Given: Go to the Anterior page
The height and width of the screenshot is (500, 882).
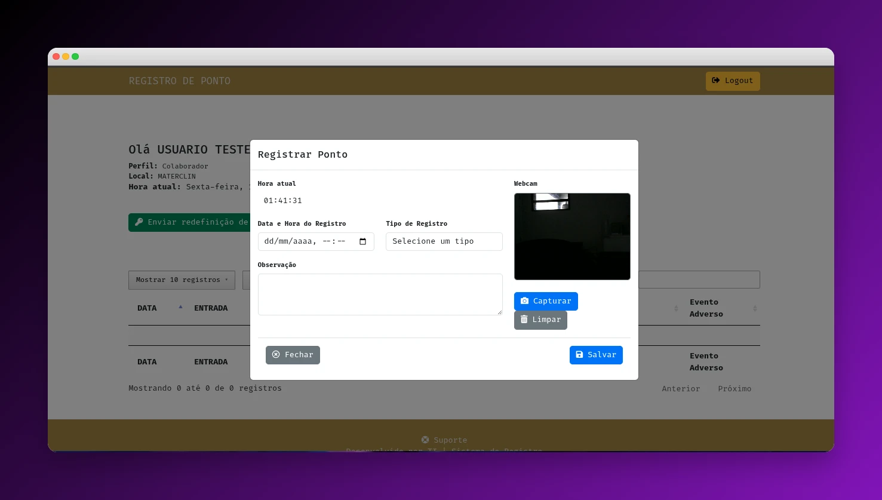Looking at the screenshot, I should 681,389.
